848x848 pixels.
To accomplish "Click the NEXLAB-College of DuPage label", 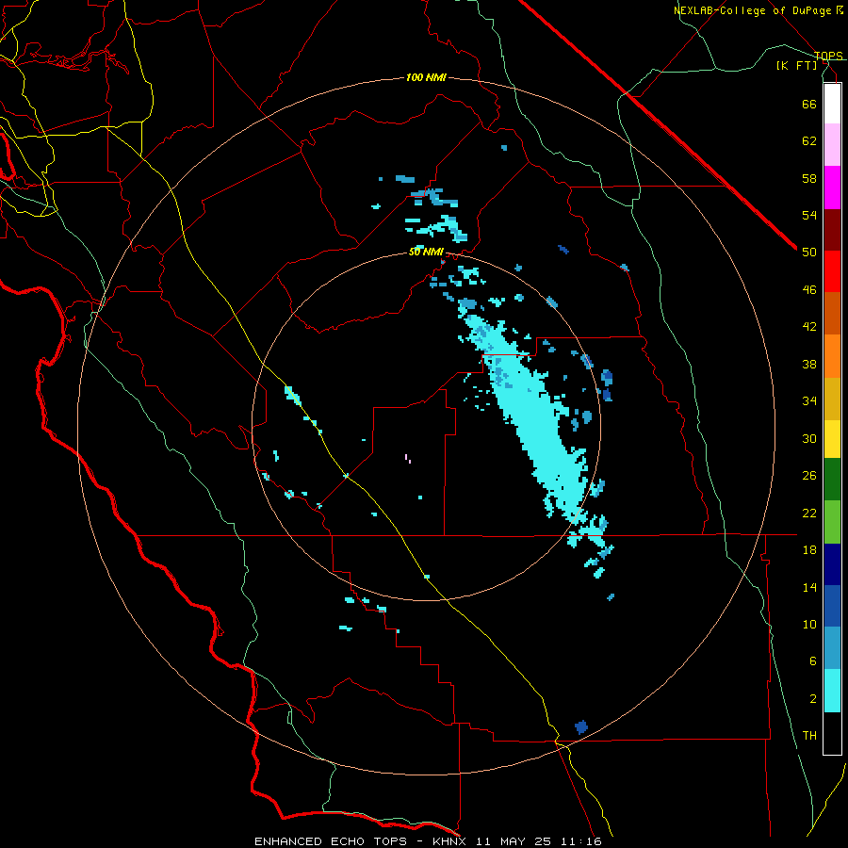I will 752,10.
